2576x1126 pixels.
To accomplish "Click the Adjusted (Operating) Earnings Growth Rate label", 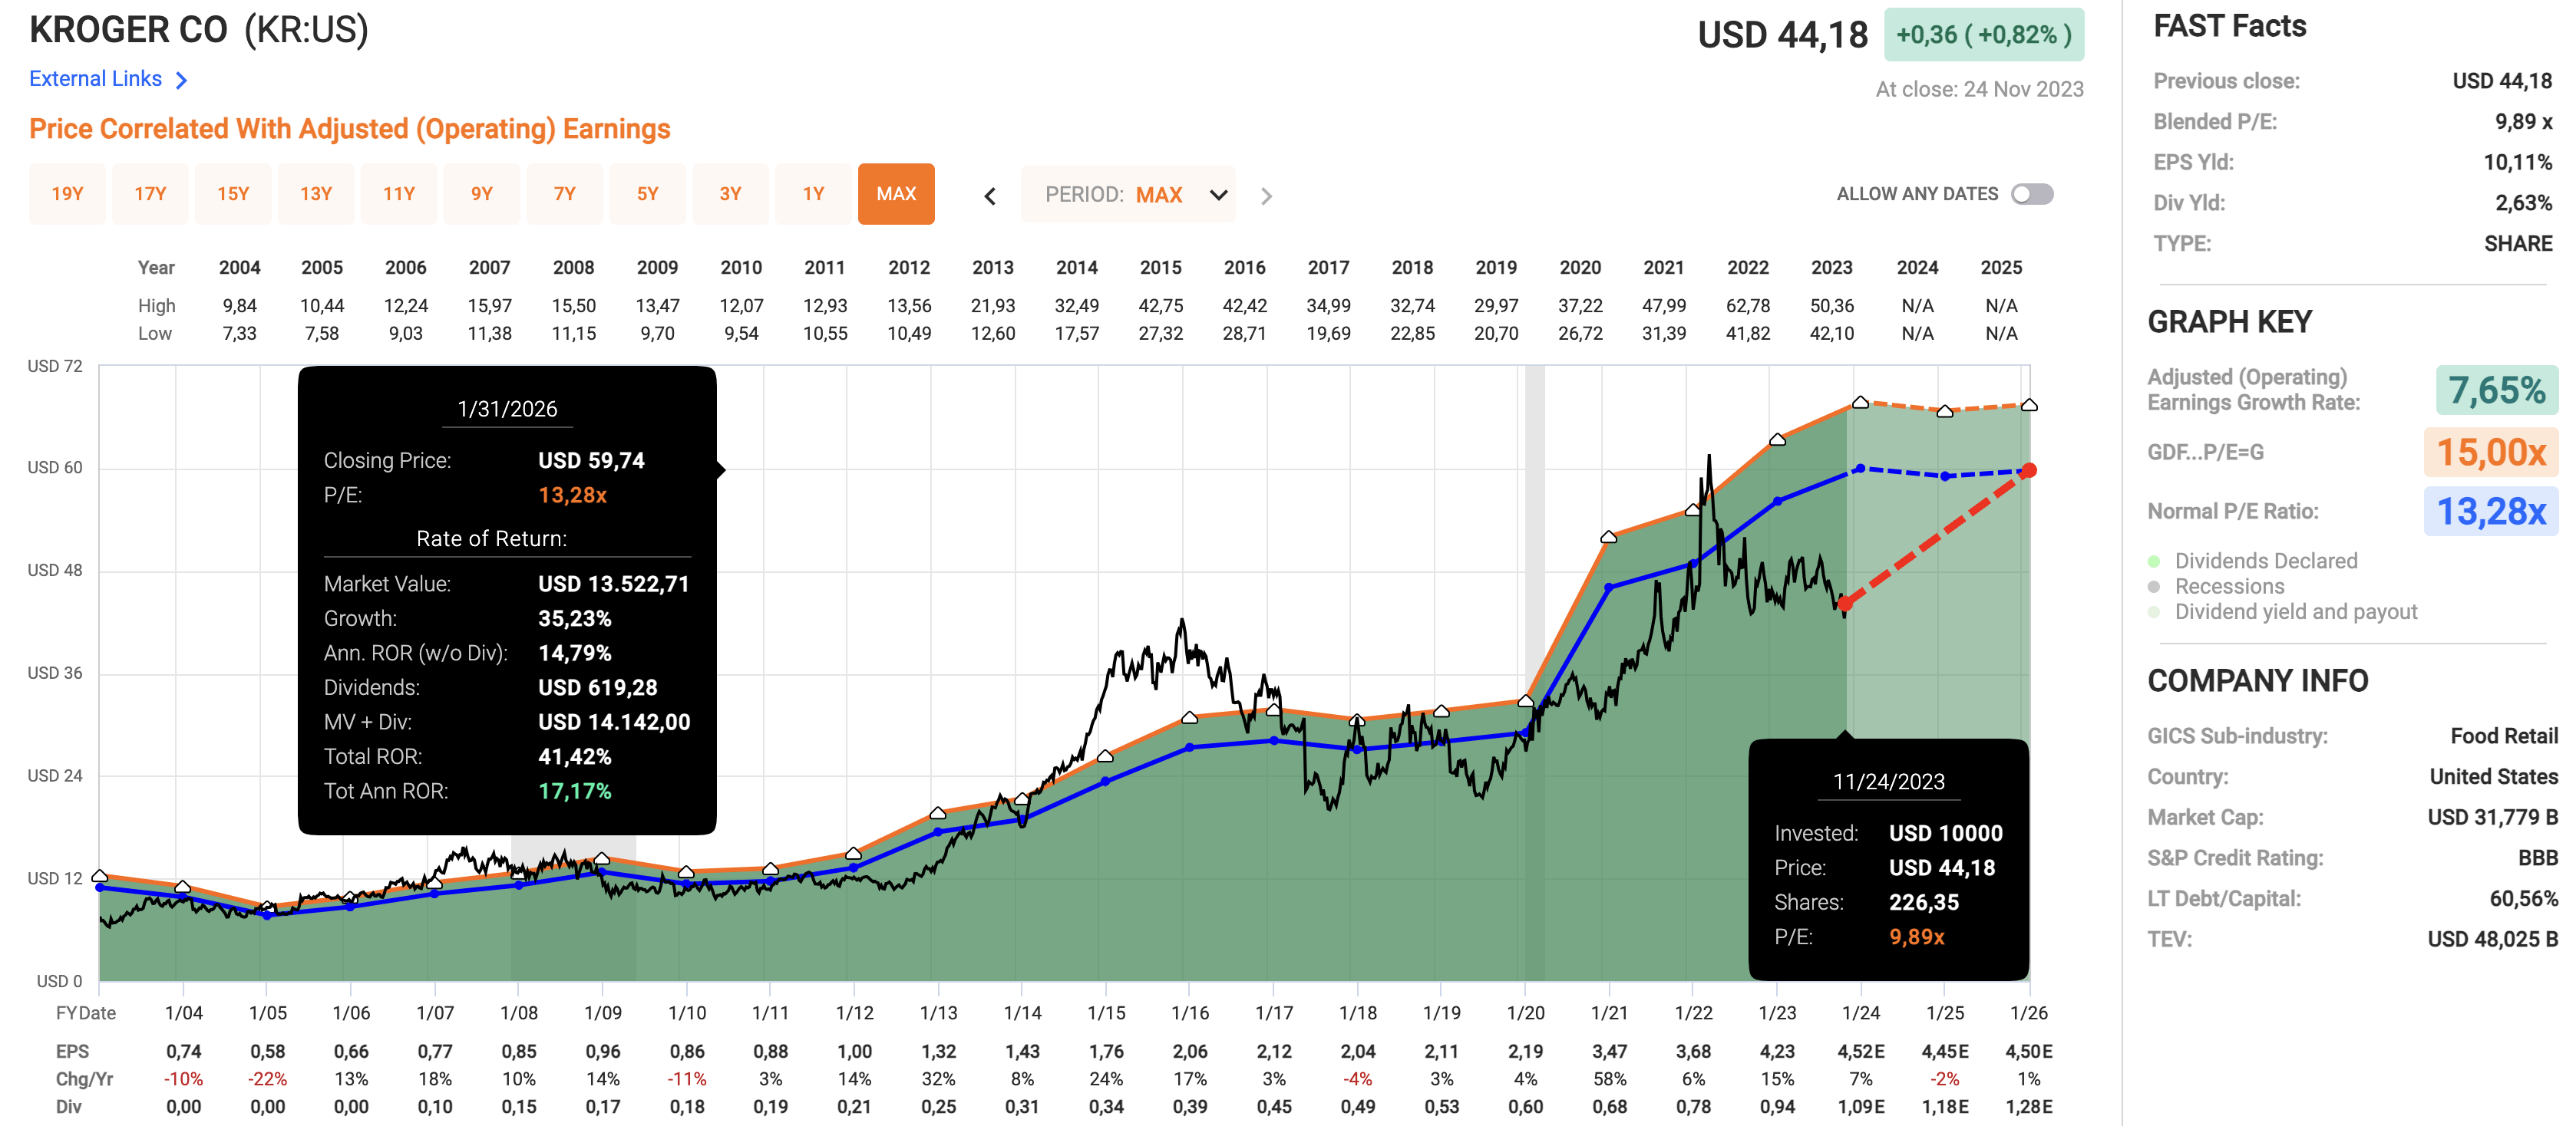I will (x=2254, y=390).
